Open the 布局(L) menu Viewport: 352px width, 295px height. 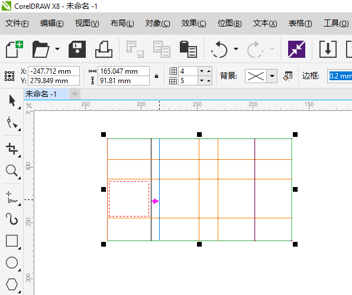122,23
